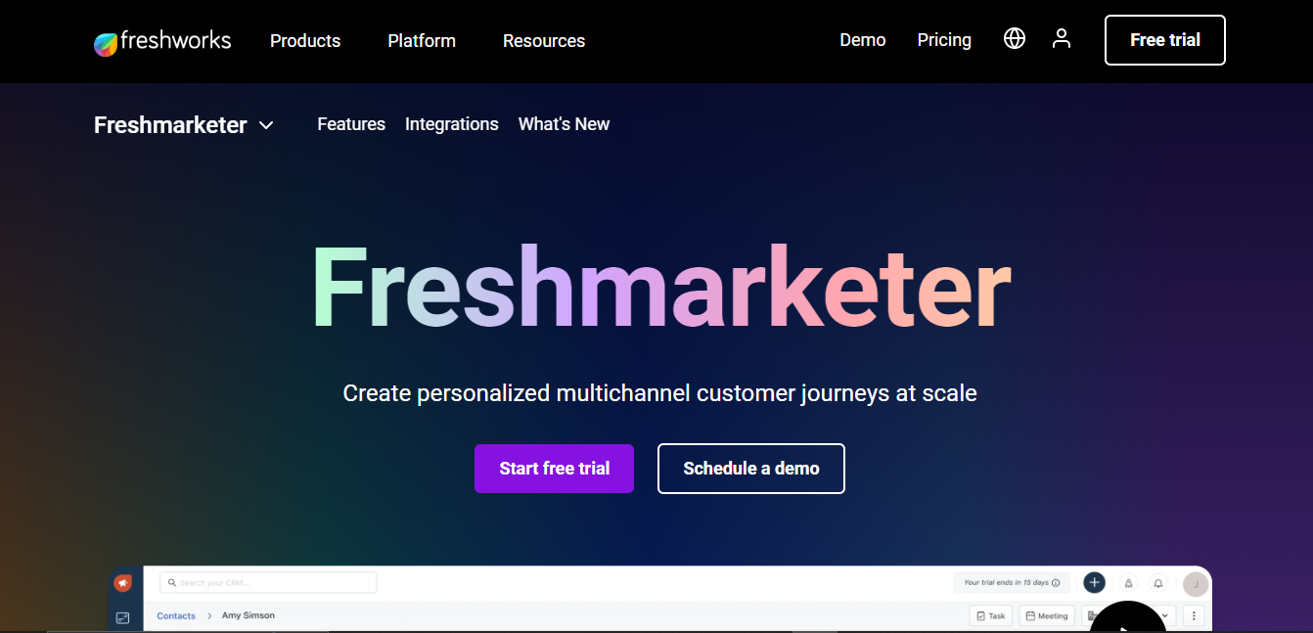The height and width of the screenshot is (633, 1313).
Task: Click the Search your CRM field
Action: click(267, 583)
